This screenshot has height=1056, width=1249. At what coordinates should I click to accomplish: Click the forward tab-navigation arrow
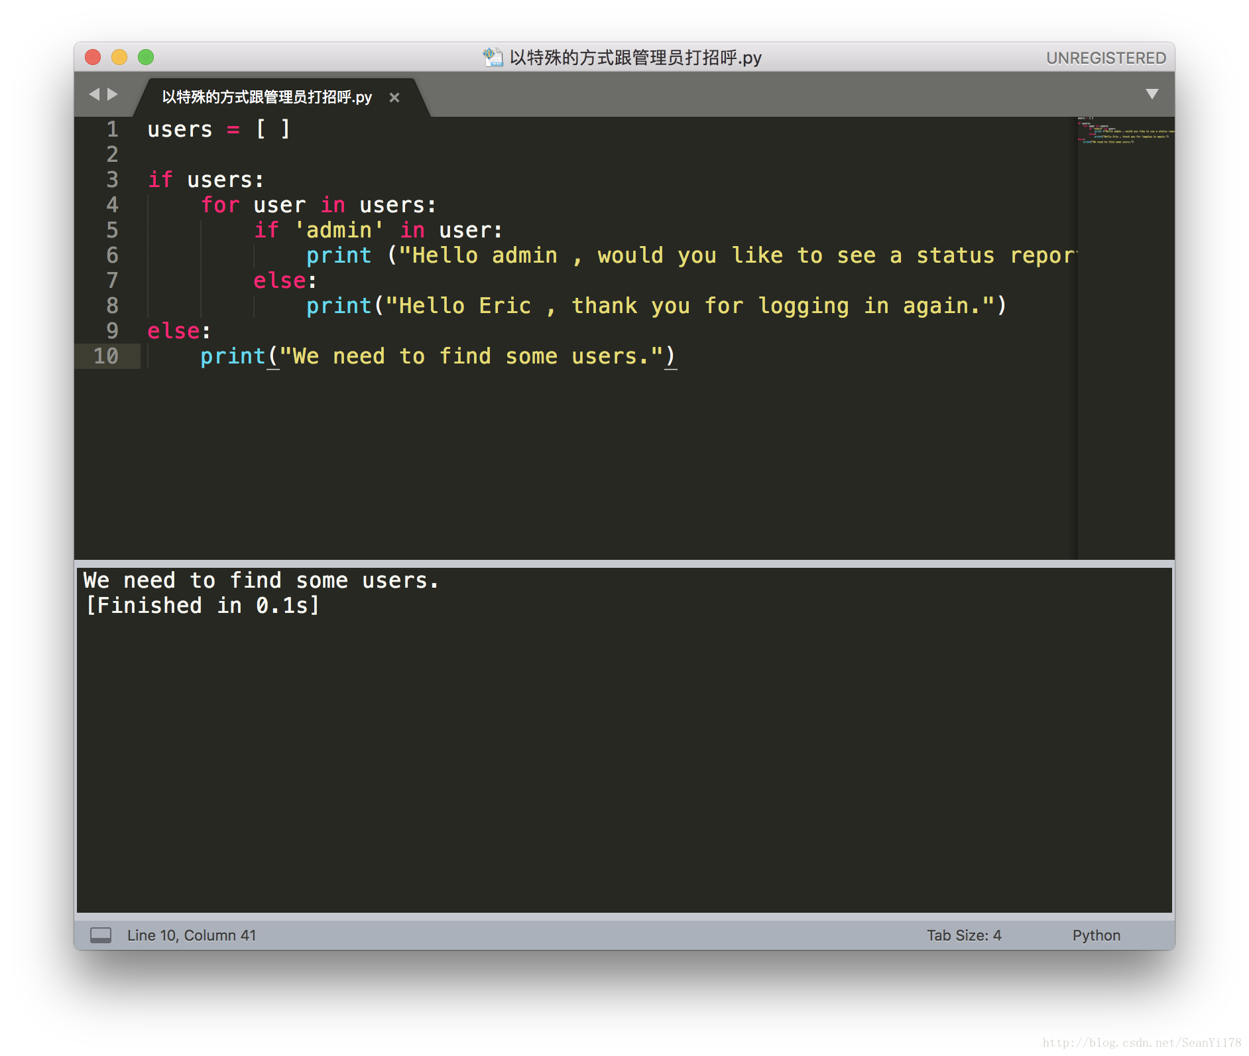(113, 94)
